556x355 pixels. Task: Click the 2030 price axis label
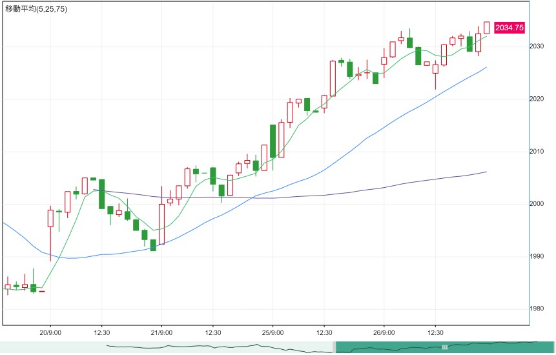pyautogui.click(x=537, y=46)
